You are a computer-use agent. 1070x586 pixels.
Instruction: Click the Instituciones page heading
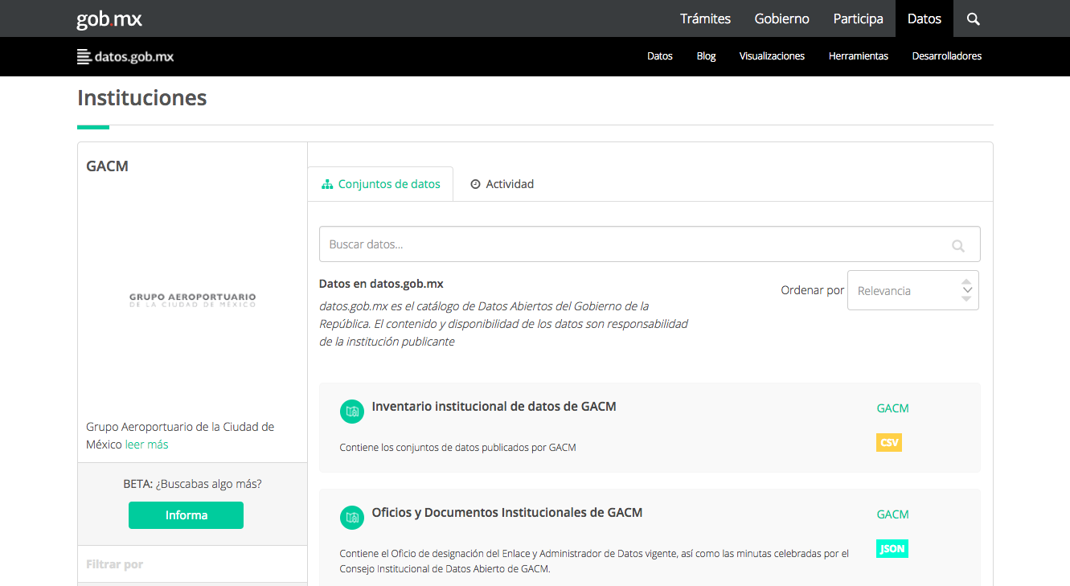tap(141, 98)
